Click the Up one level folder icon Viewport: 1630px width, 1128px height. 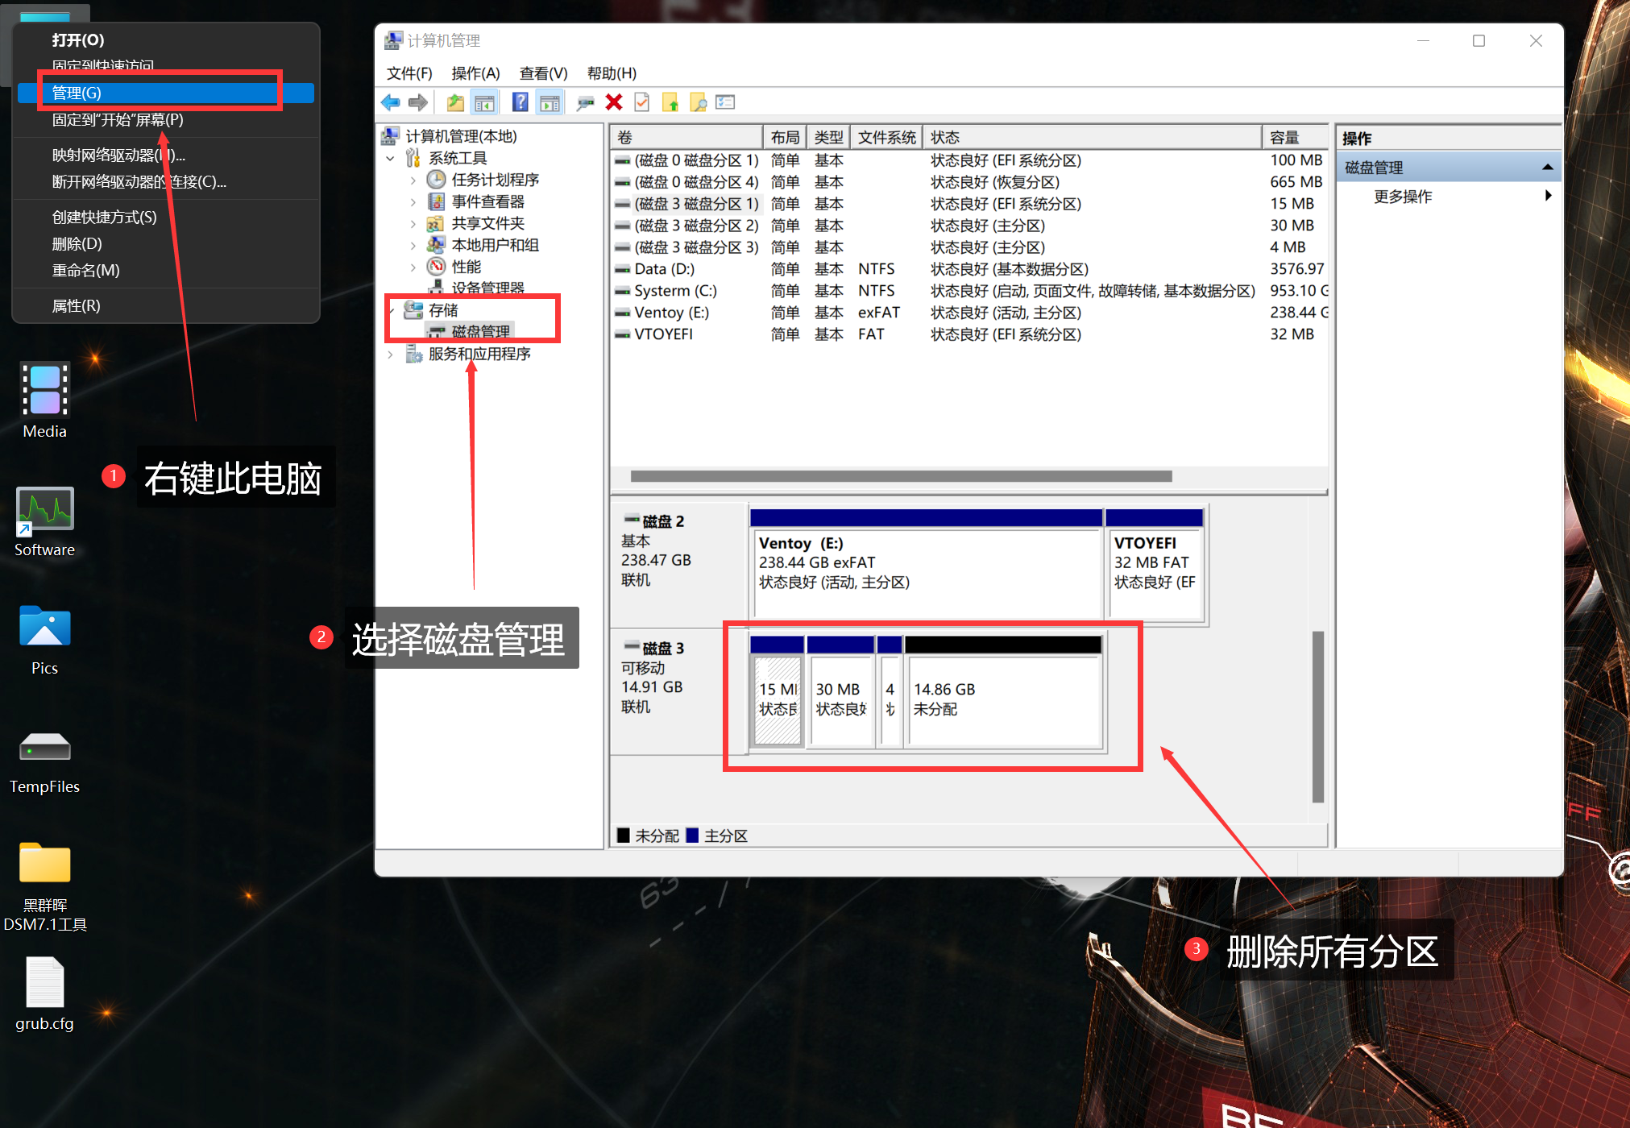(x=455, y=102)
